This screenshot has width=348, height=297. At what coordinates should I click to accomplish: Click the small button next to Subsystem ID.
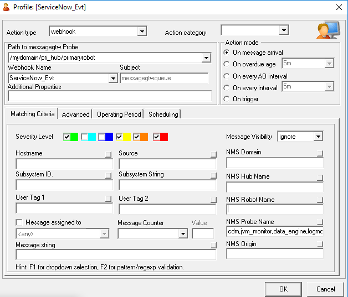click(x=109, y=176)
